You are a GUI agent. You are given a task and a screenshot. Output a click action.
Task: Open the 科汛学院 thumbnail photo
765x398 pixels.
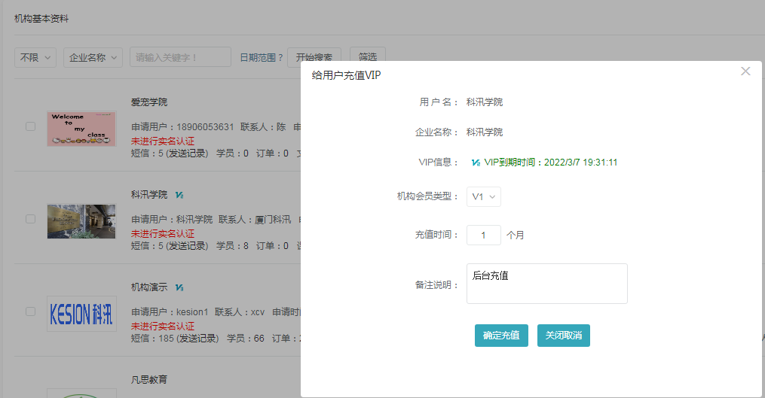pos(81,221)
